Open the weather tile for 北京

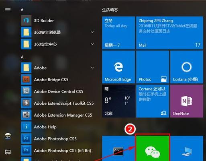click(x=118, y=101)
